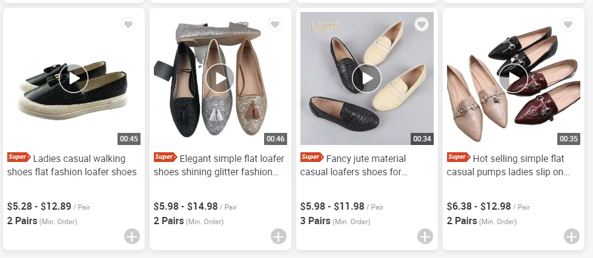Play the glitter flat loafer video
Viewport: 593px width, 258px height.
220,78
